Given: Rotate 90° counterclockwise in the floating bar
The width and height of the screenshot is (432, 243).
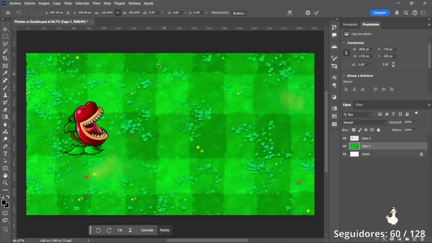Looking at the screenshot, I should (x=98, y=230).
